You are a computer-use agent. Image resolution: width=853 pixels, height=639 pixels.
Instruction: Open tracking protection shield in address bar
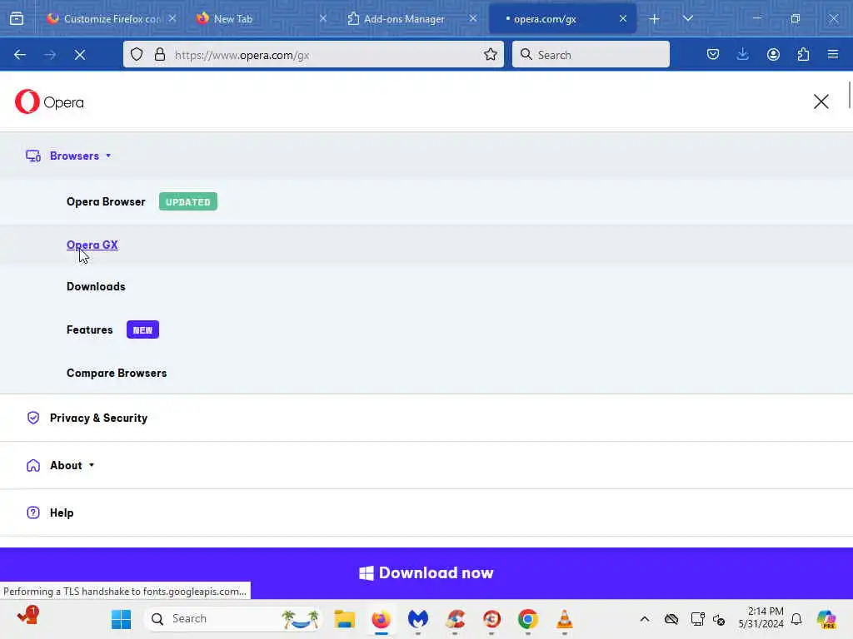(x=137, y=54)
